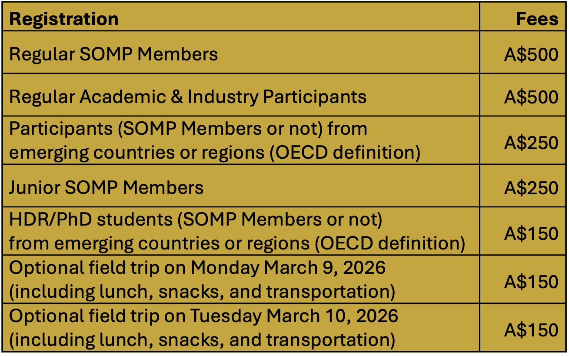The height and width of the screenshot is (356, 569).
Task: Select the Regular SOMP Members row label
Action: [x=113, y=54]
